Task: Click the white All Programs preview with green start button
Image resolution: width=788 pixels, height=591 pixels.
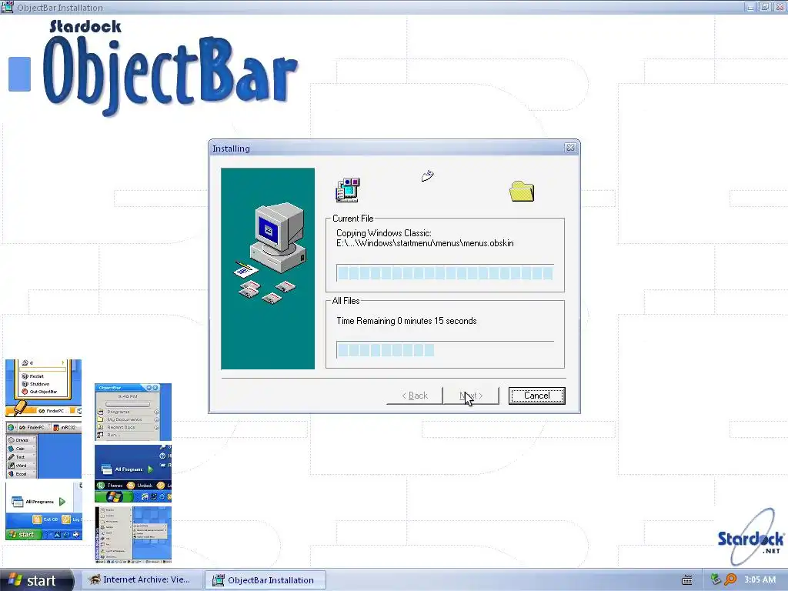Action: (43, 511)
